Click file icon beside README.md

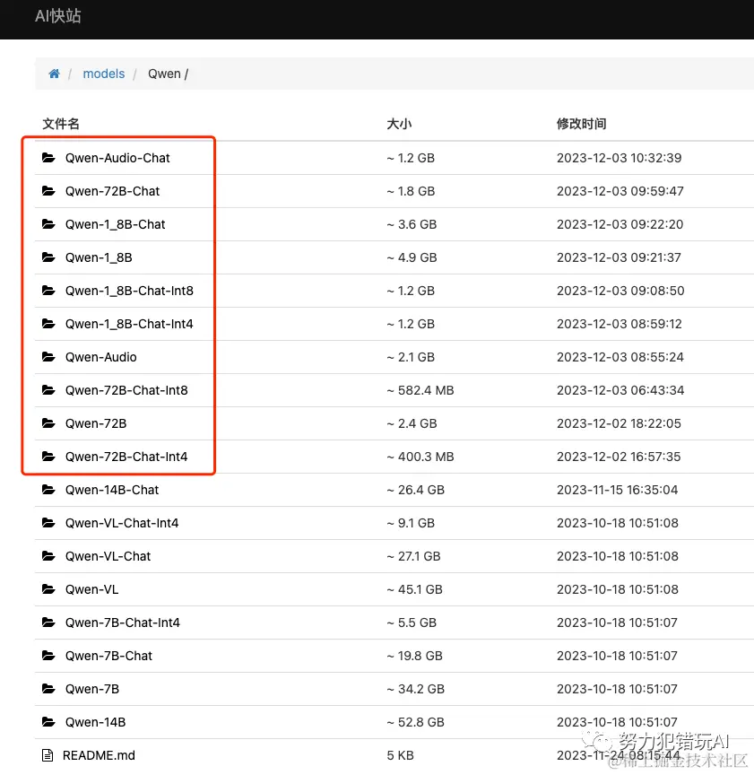(48, 755)
